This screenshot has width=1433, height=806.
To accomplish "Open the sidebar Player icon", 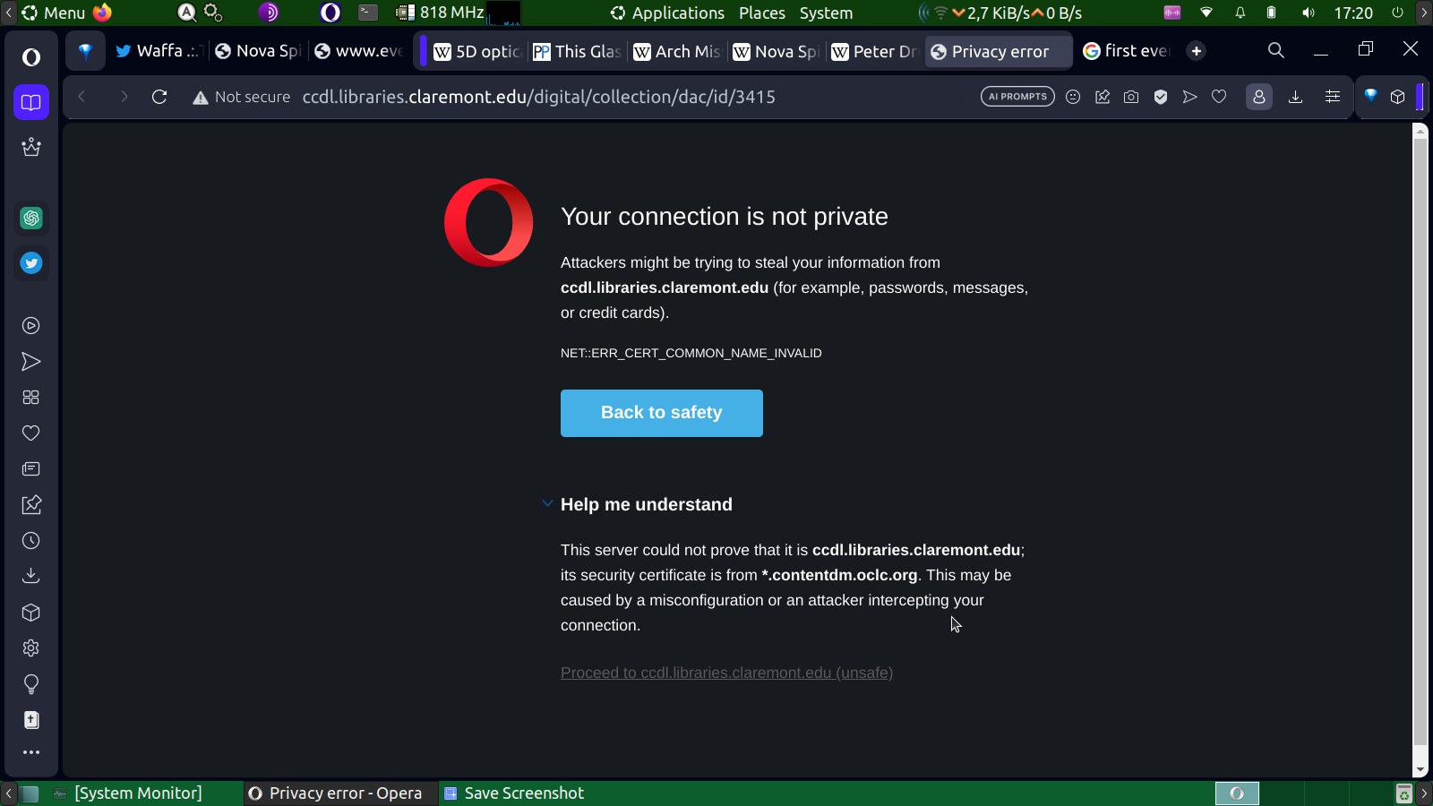I will 31,326.
